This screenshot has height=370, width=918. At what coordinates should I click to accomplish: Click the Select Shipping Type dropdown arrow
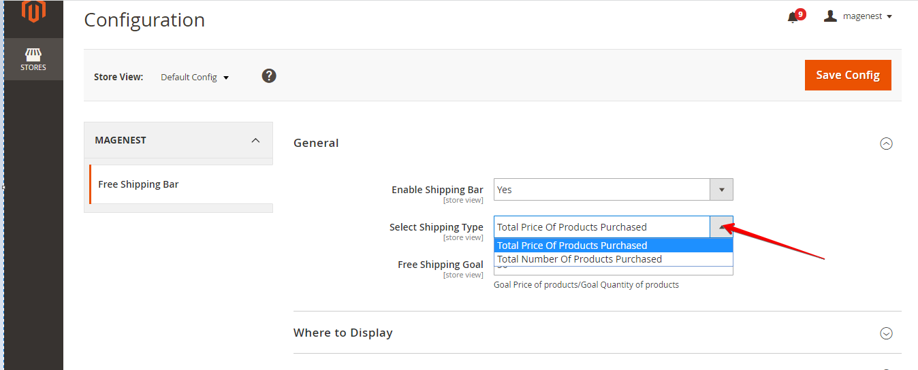(x=721, y=227)
